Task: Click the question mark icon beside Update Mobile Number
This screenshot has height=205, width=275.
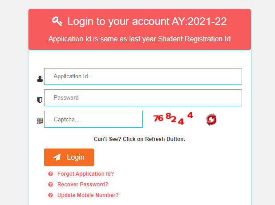Action: [x=50, y=195]
